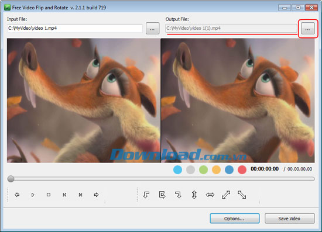
Task: Click the diagonal down-right flip arrow icon
Action: [242, 195]
